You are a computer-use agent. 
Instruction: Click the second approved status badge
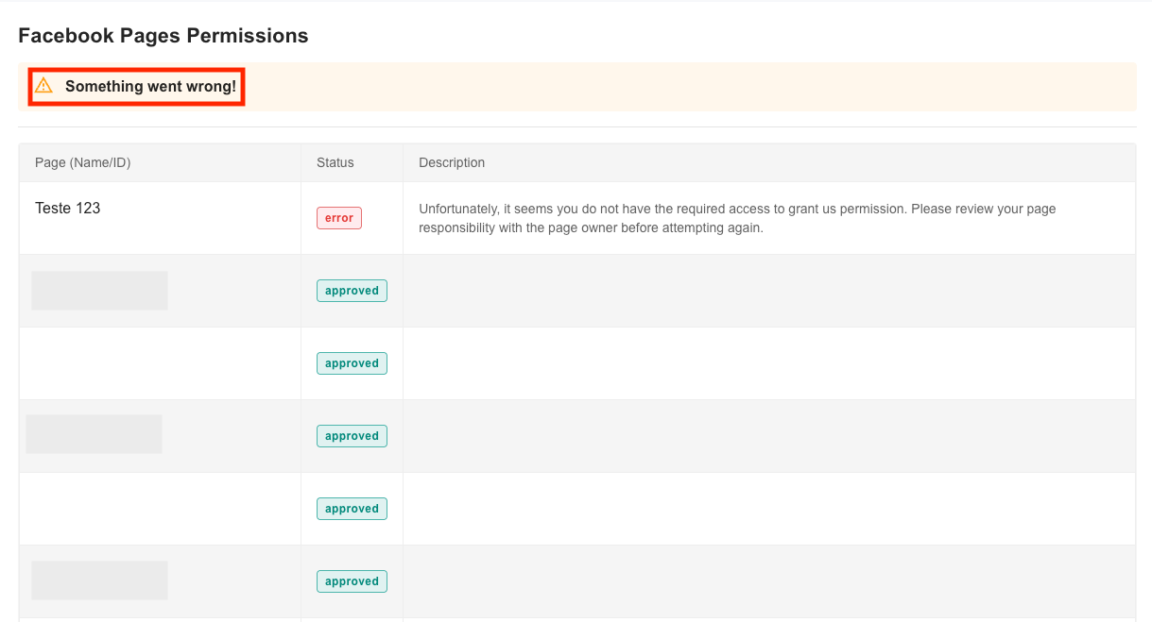pyautogui.click(x=352, y=363)
